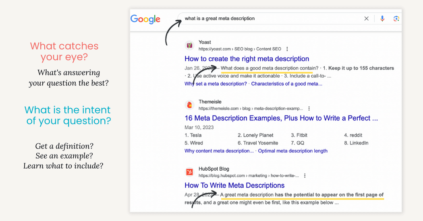Viewport: 423px width, 221px height.
Task: Click the 'Mar 10, 2023' date text
Action: point(199,128)
